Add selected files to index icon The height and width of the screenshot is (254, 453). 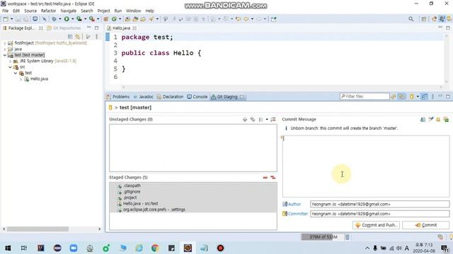coord(245,119)
